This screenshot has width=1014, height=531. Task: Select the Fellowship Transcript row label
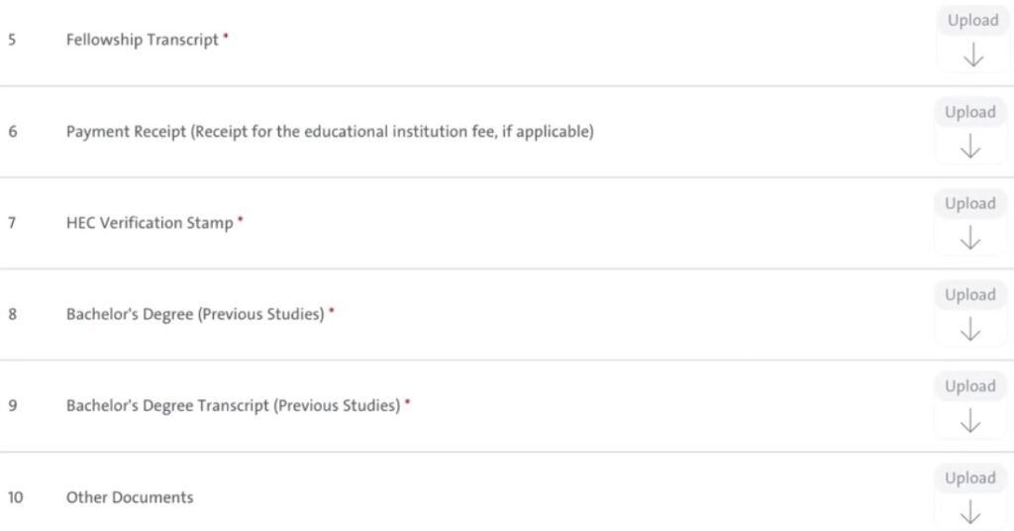[142, 40]
